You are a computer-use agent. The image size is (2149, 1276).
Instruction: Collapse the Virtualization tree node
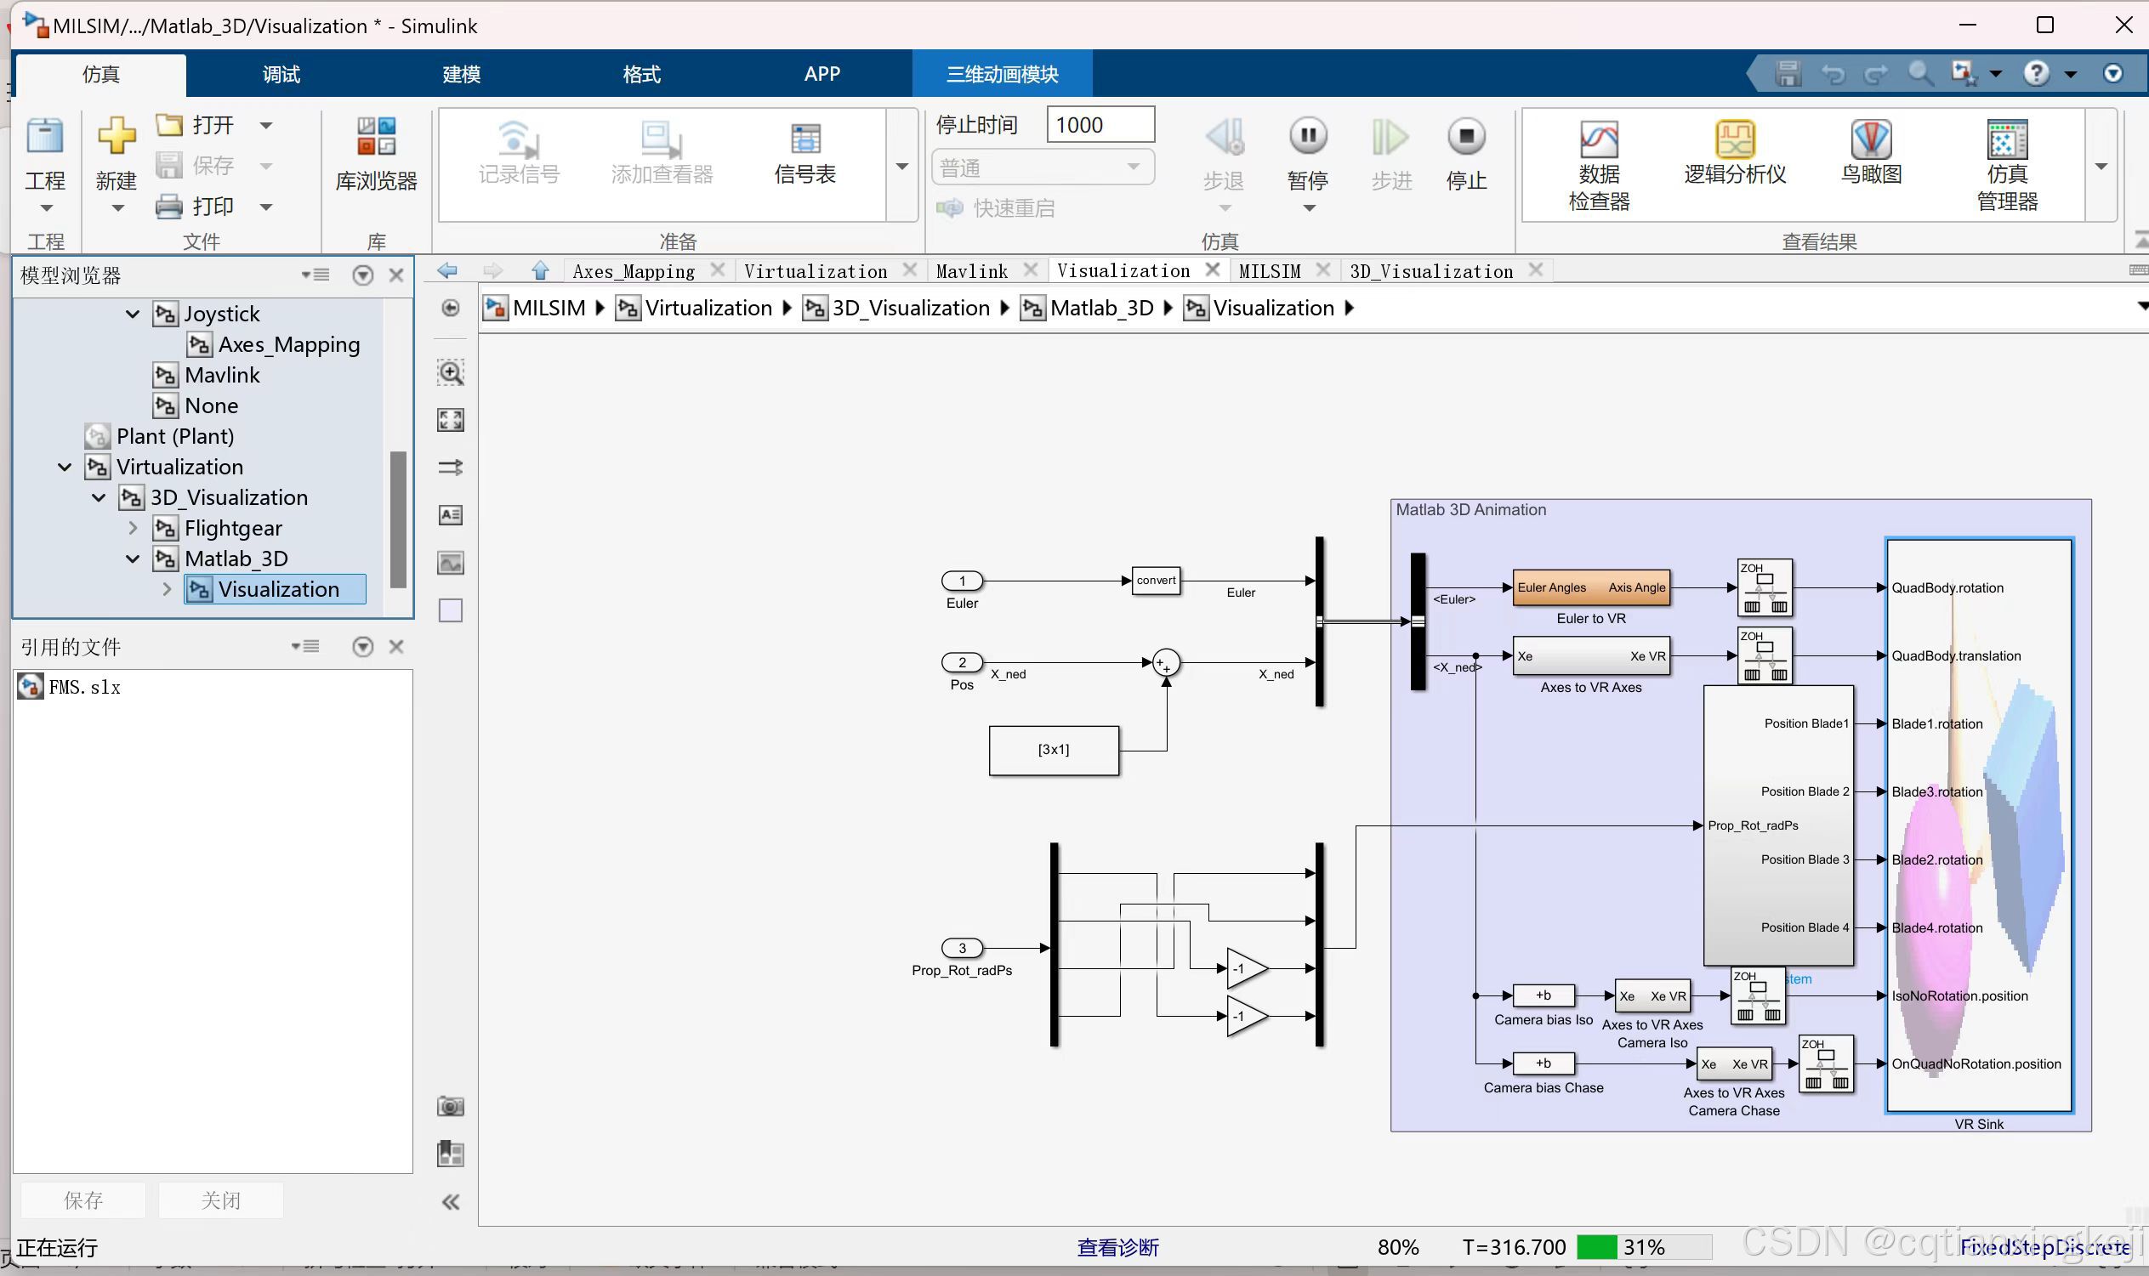[x=65, y=467]
